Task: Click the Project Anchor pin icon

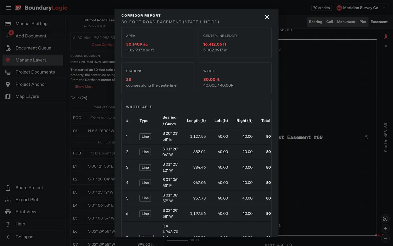Action: [8, 84]
